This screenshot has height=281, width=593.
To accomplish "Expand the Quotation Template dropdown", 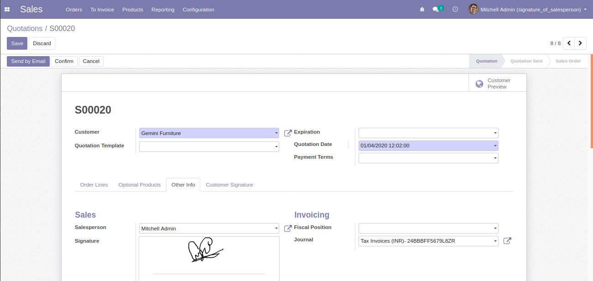I will coord(209,146).
